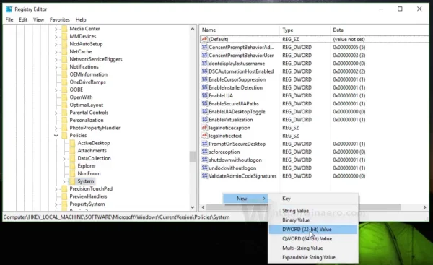
Task: Click the values pane scroll left arrow
Action: (x=204, y=207)
